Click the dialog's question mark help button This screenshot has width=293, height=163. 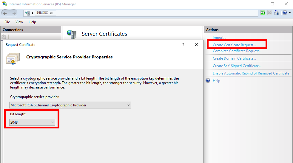click(x=183, y=44)
